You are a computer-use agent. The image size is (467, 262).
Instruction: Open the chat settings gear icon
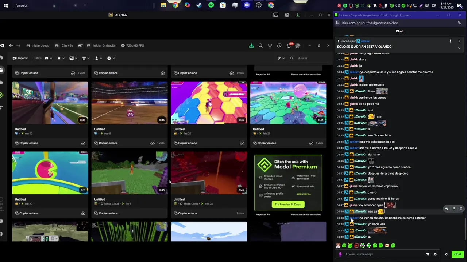click(446, 254)
